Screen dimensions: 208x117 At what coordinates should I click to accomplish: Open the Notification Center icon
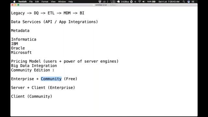coord(193,2)
